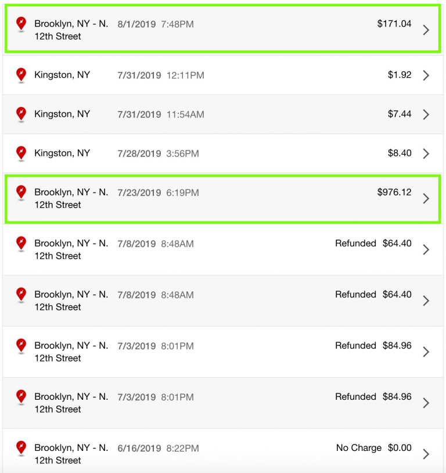Expand the $171.04 charge details chevron
The image size is (446, 473).
[426, 30]
